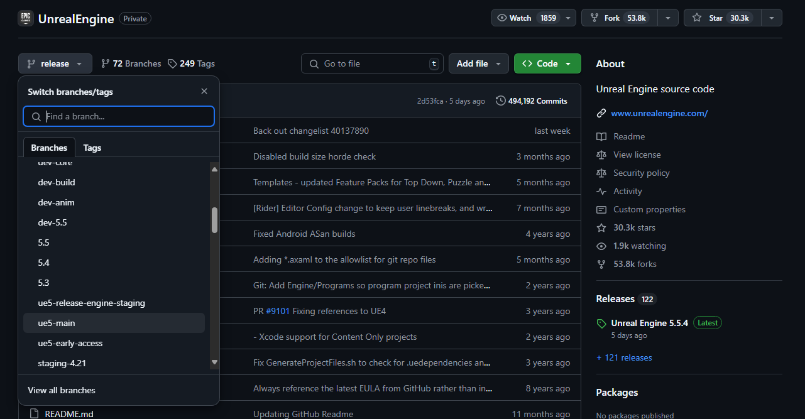Click the fork icon beside 53.8k forks
This screenshot has height=419, width=805.
[601, 264]
